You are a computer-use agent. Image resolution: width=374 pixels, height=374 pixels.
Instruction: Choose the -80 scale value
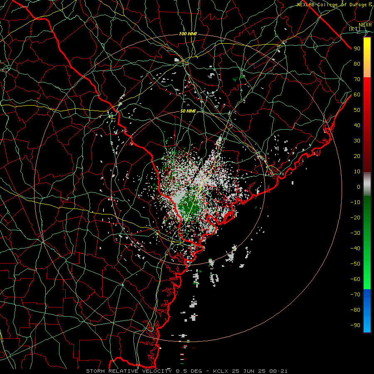[x=355, y=310]
